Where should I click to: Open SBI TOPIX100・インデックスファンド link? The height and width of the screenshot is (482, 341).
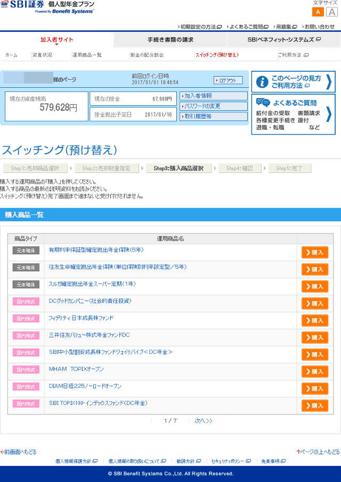coord(98,403)
